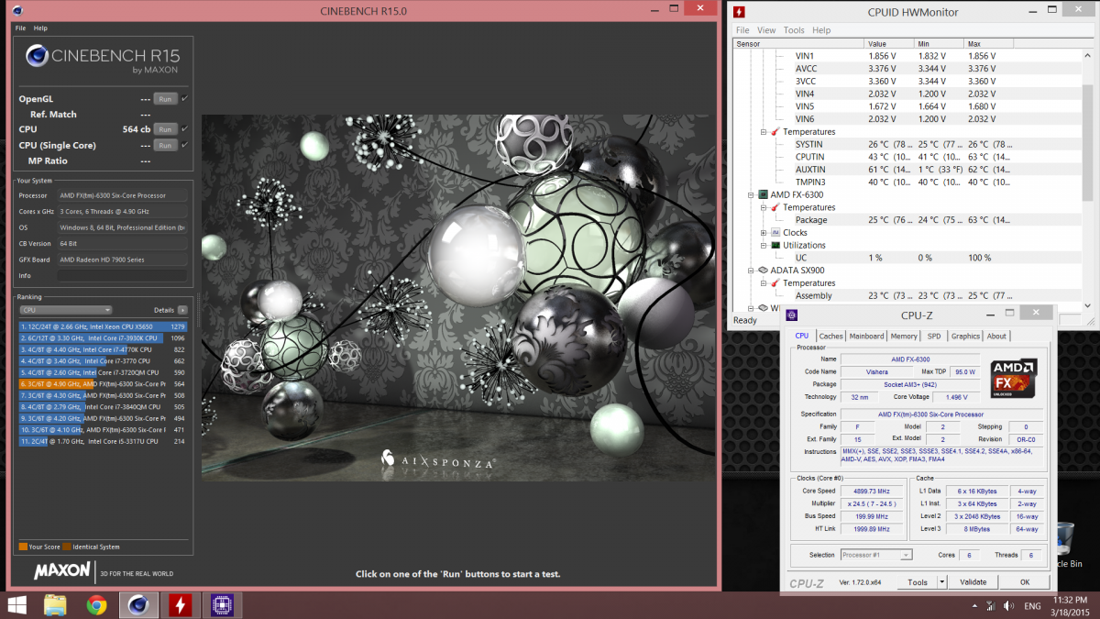The height and width of the screenshot is (619, 1100).
Task: Open HWMonitor View menu
Action: (766, 30)
